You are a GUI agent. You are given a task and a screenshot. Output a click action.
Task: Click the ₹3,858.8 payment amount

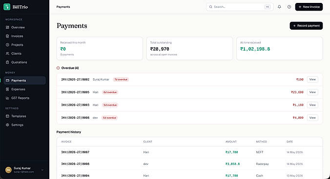point(232,164)
